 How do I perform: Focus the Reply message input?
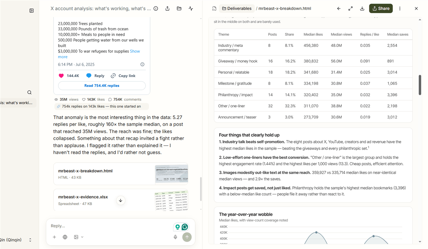point(111,226)
